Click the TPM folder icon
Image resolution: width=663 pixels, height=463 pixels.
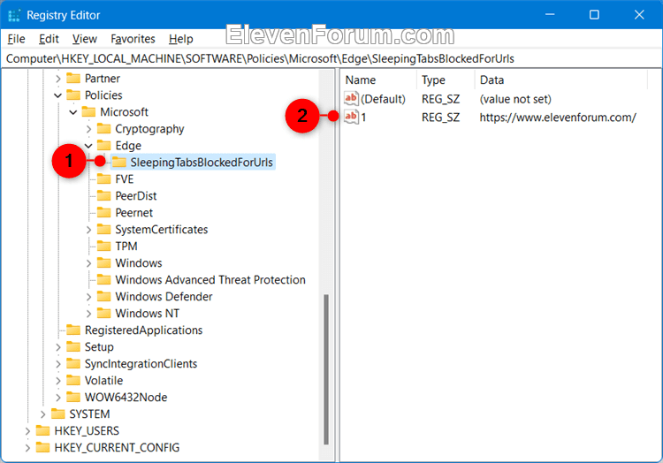pyautogui.click(x=104, y=246)
